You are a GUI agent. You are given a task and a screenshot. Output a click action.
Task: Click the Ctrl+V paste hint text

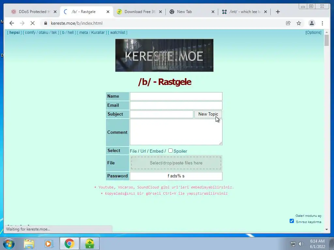tap(166, 193)
